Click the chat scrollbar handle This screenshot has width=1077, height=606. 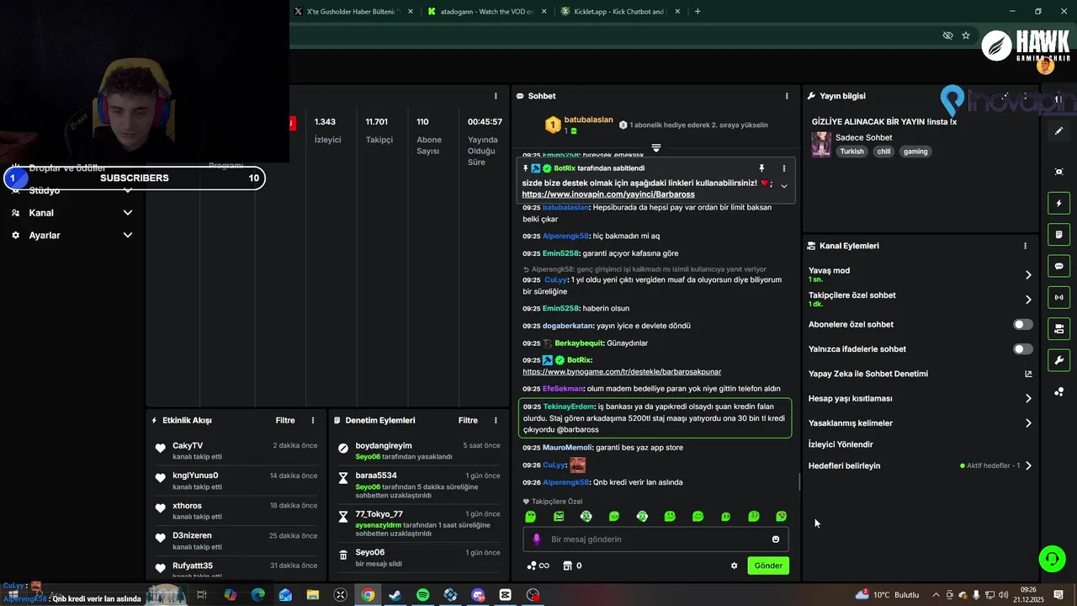coord(799,482)
